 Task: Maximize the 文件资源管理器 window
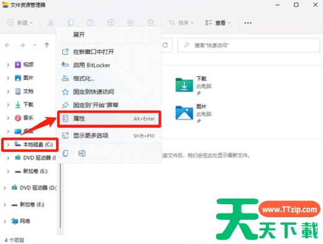tap(296, 5)
